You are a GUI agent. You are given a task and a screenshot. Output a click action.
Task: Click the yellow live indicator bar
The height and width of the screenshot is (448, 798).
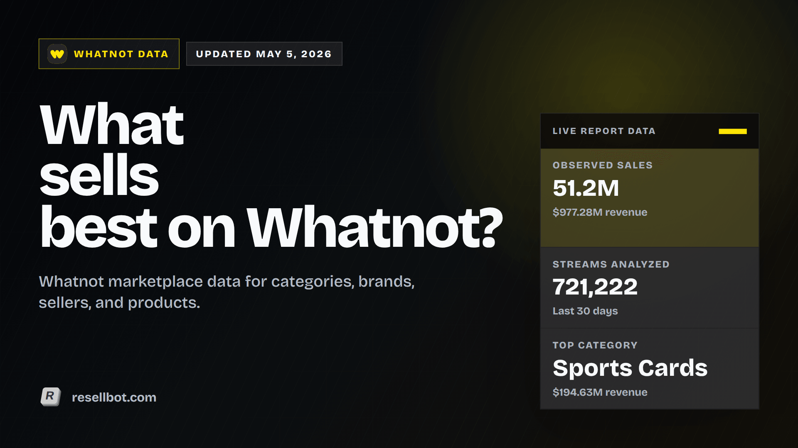pyautogui.click(x=733, y=131)
